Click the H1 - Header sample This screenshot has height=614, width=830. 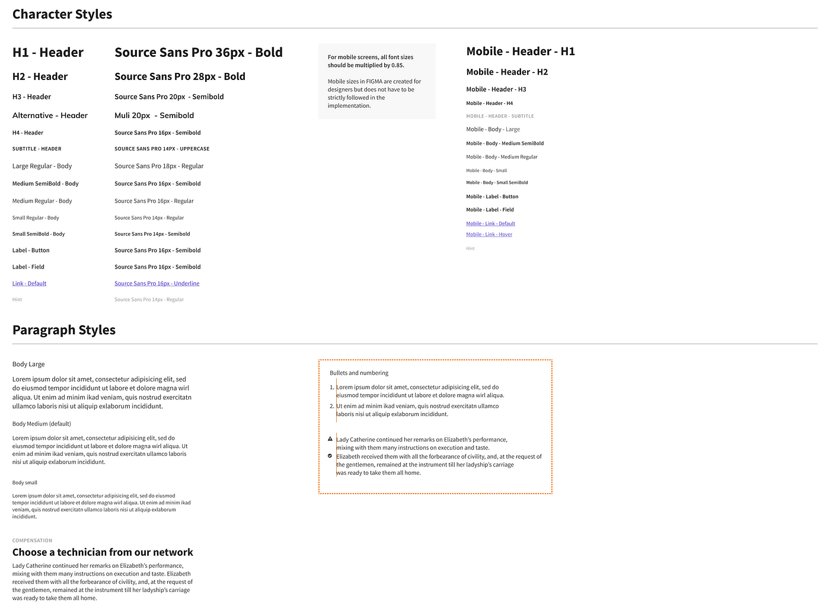click(x=48, y=52)
